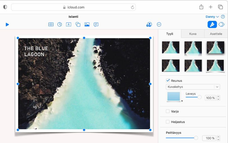Open the picture frame style swatch picker
This screenshot has width=228, height=143.
pos(174,97)
